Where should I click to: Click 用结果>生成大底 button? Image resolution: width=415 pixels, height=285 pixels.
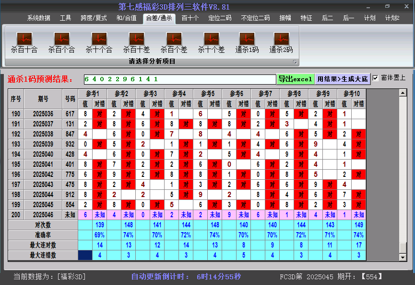point(343,79)
